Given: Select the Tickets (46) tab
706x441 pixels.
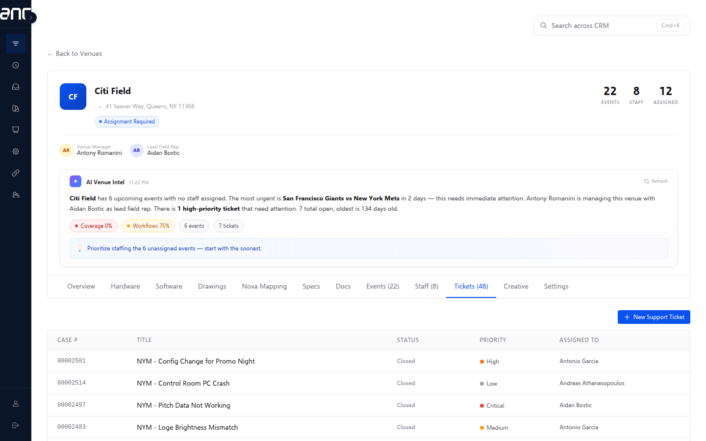Looking at the screenshot, I should [471, 287].
